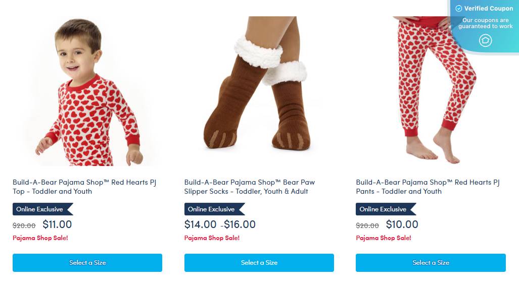Click the circular coupon tag icon
This screenshot has height=289, width=519.
[x=485, y=40]
